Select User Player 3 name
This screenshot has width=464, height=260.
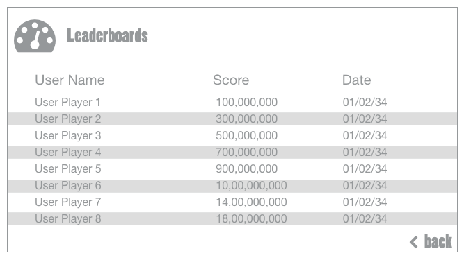pos(68,136)
